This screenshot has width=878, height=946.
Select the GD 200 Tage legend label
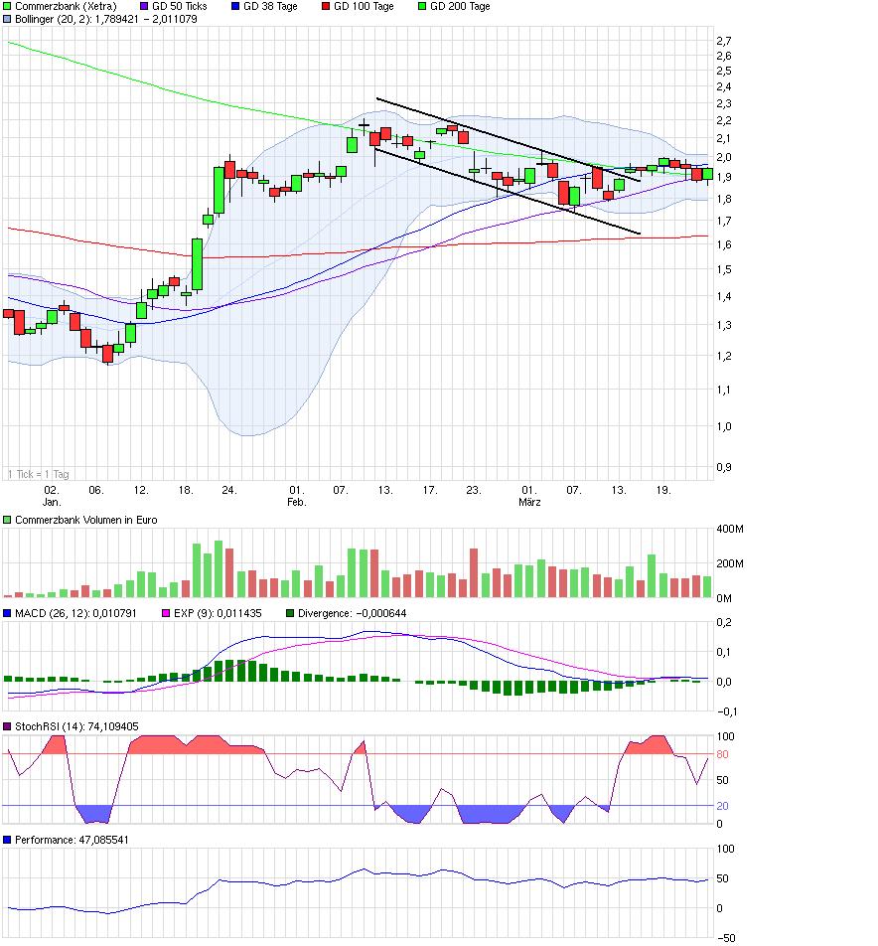click(x=460, y=7)
